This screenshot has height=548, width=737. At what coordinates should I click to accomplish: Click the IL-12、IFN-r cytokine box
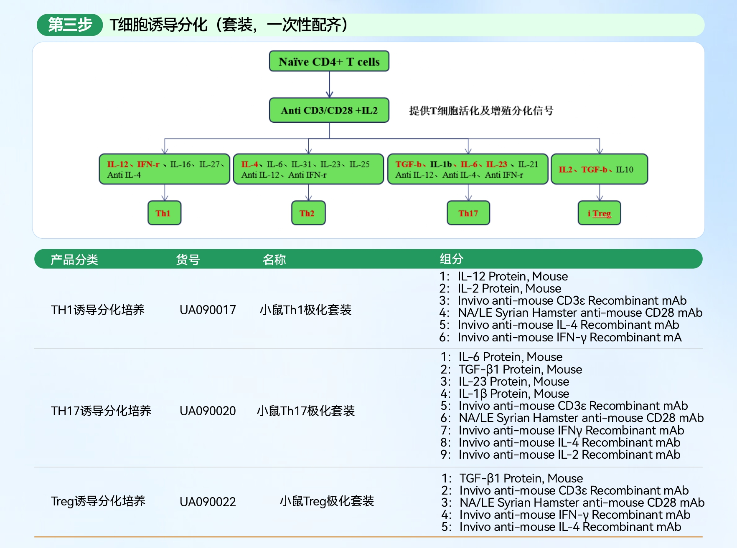coord(165,169)
